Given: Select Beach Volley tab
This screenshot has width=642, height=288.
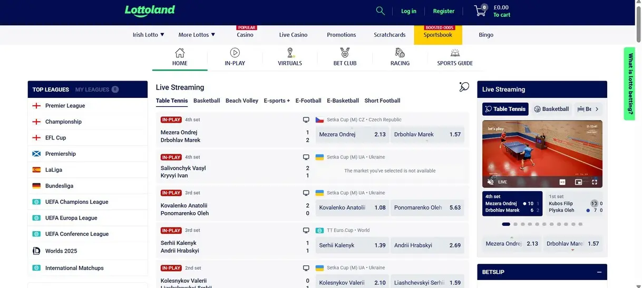Looking at the screenshot, I should pos(242,101).
